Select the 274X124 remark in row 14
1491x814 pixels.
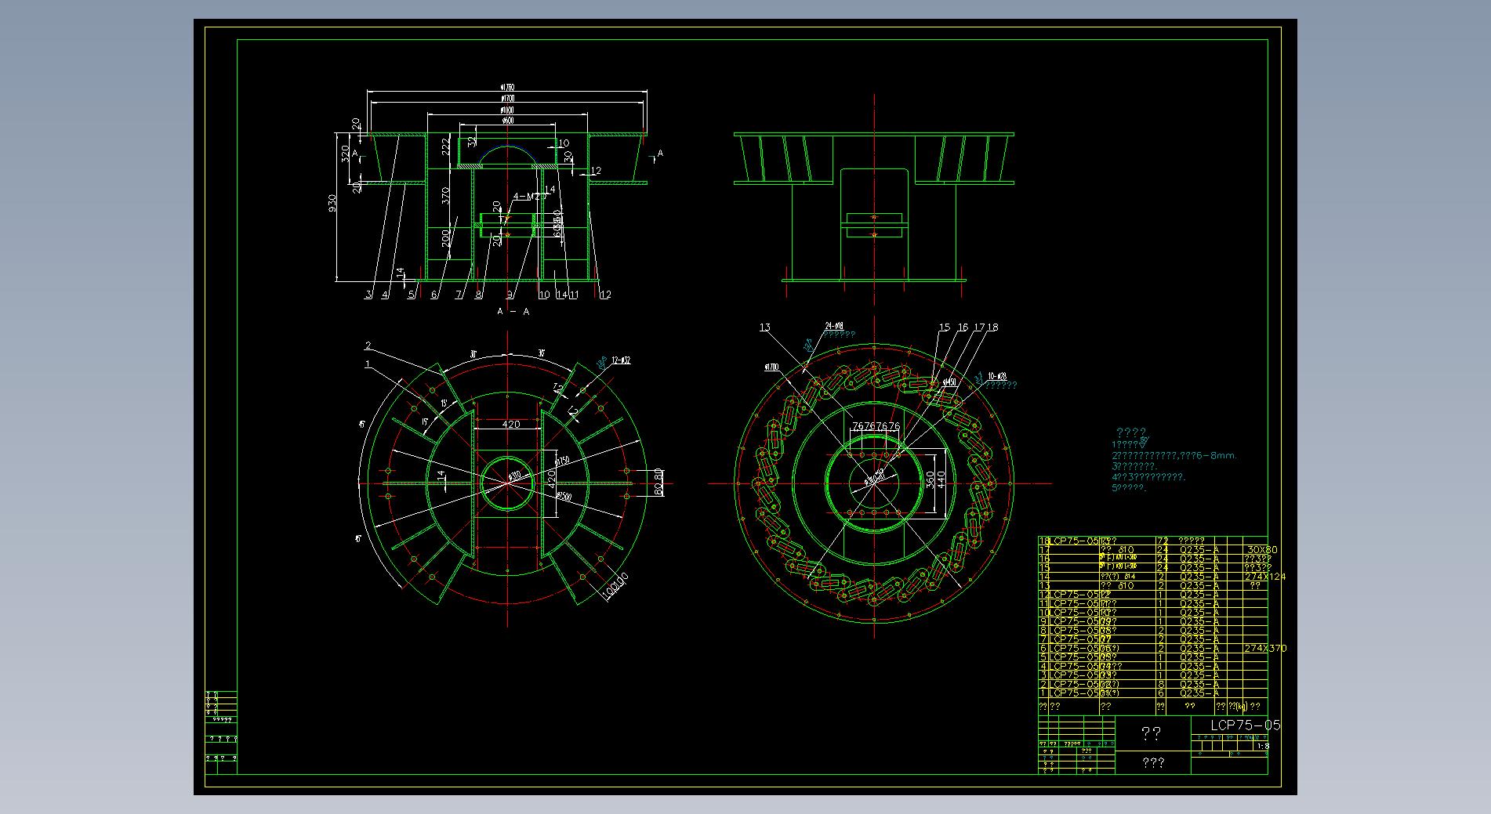coord(1265,577)
